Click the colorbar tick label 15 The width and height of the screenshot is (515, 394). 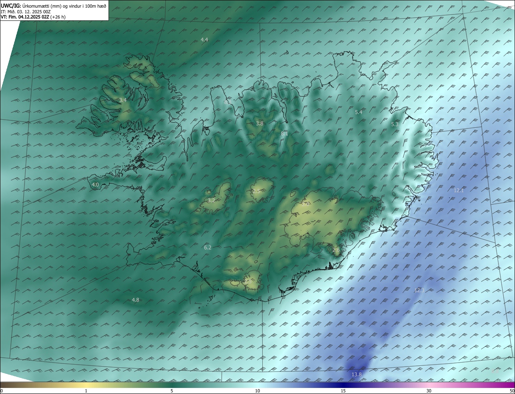pyautogui.click(x=343, y=391)
